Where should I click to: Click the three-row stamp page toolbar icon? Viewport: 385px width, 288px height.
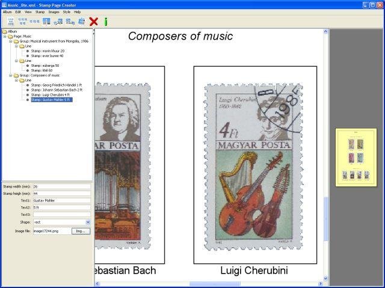tap(11, 22)
